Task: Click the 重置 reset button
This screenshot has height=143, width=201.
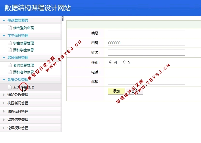Action: pos(135,91)
